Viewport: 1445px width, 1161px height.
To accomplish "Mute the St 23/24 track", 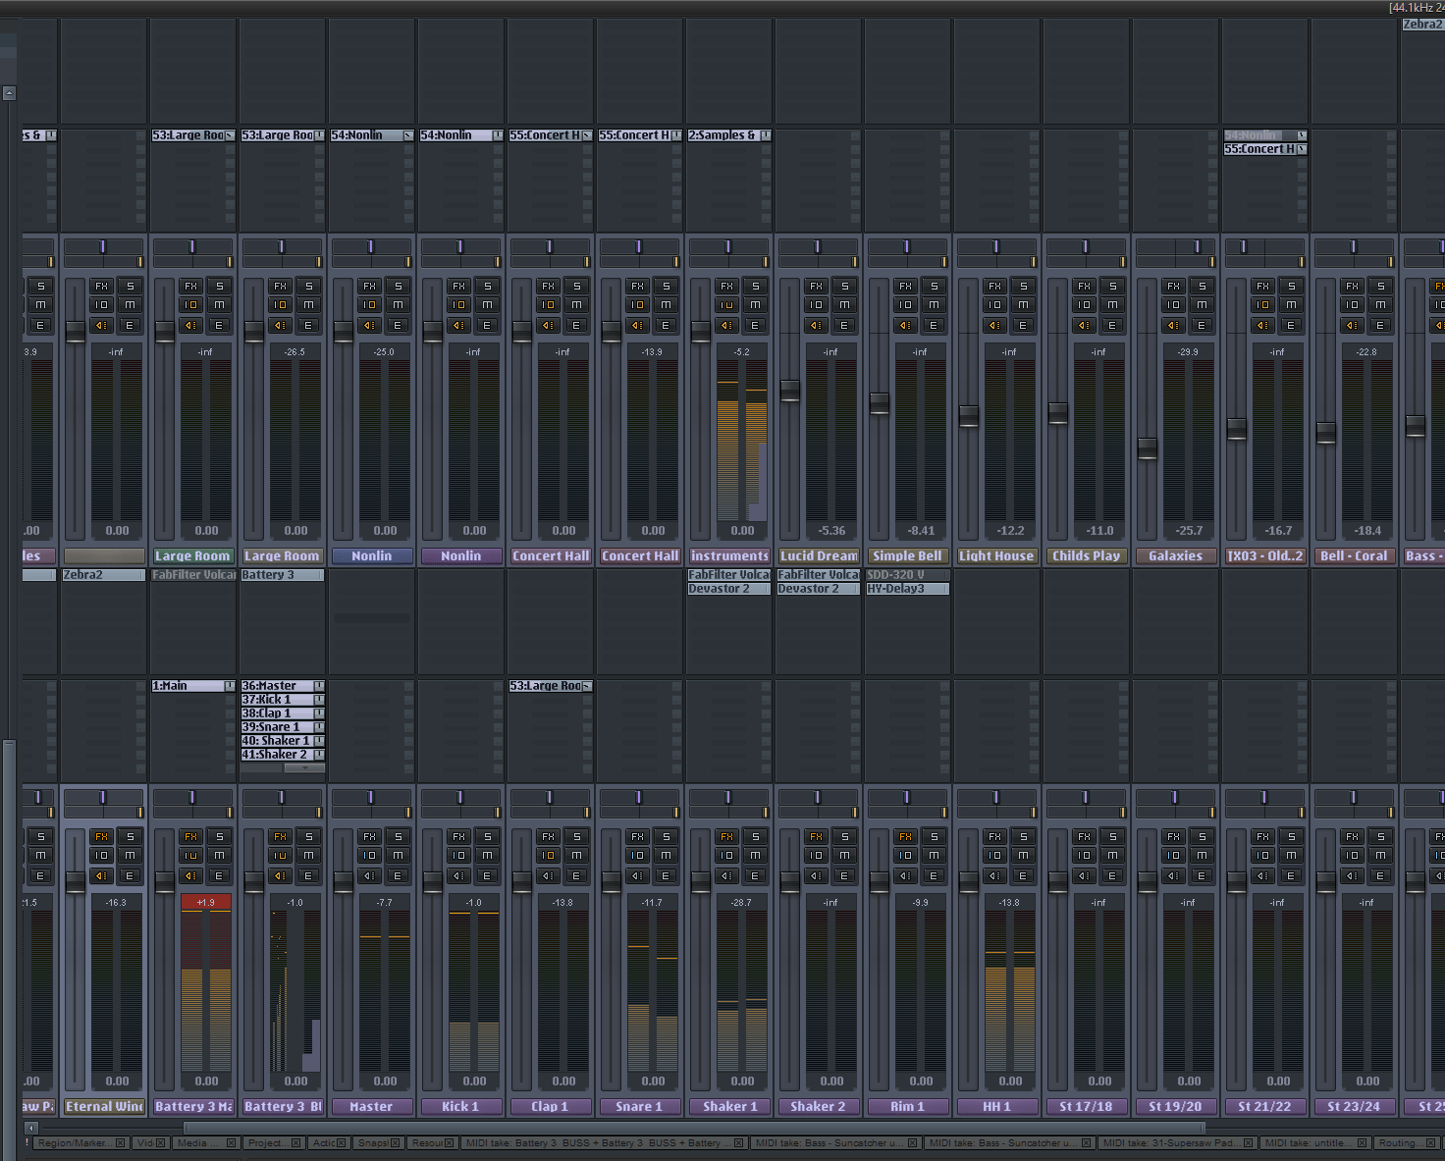I will coord(1380,856).
